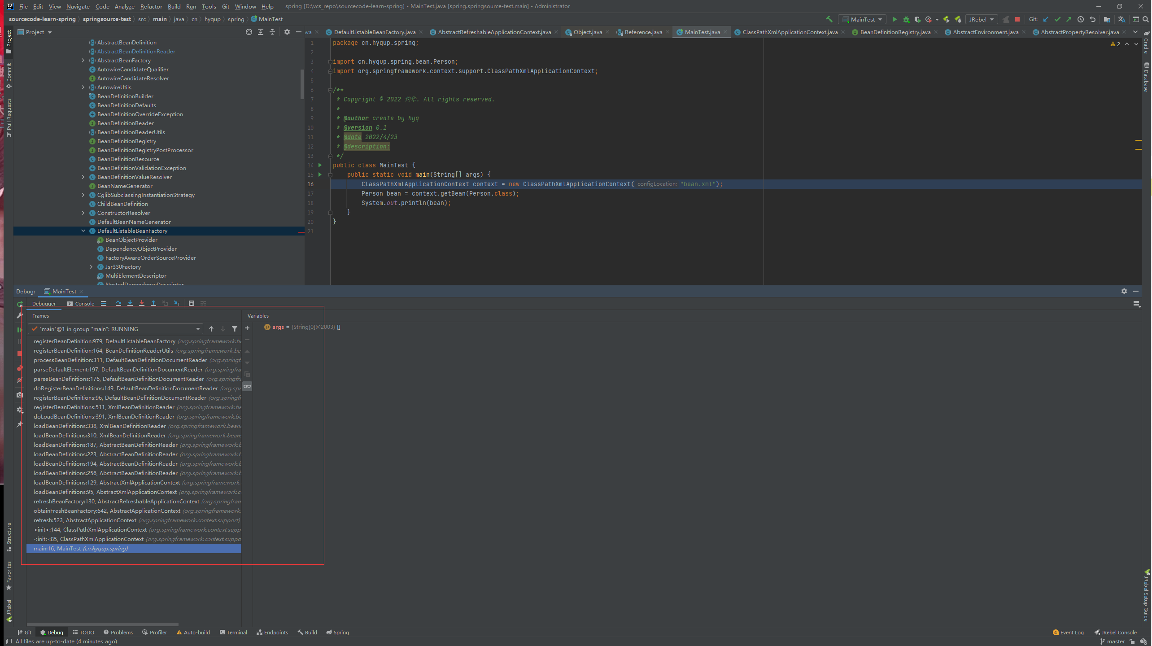The height and width of the screenshot is (646, 1152).
Task: Open the main thread selector dropdown
Action: tap(197, 329)
